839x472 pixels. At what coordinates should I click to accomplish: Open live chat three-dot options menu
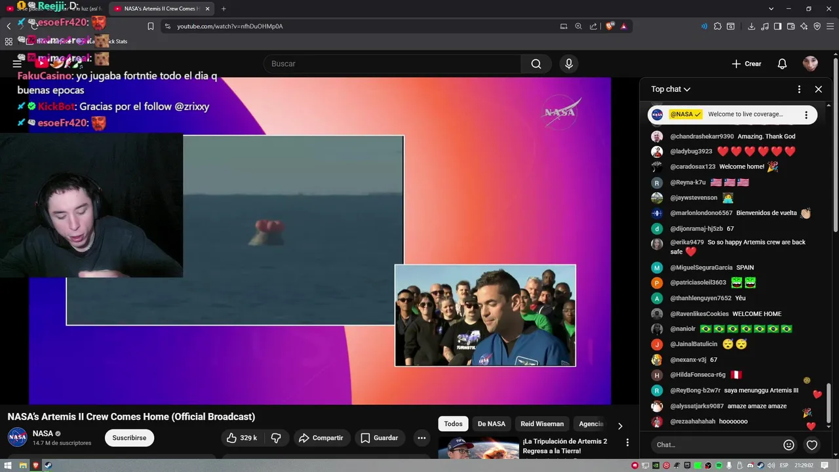[799, 89]
